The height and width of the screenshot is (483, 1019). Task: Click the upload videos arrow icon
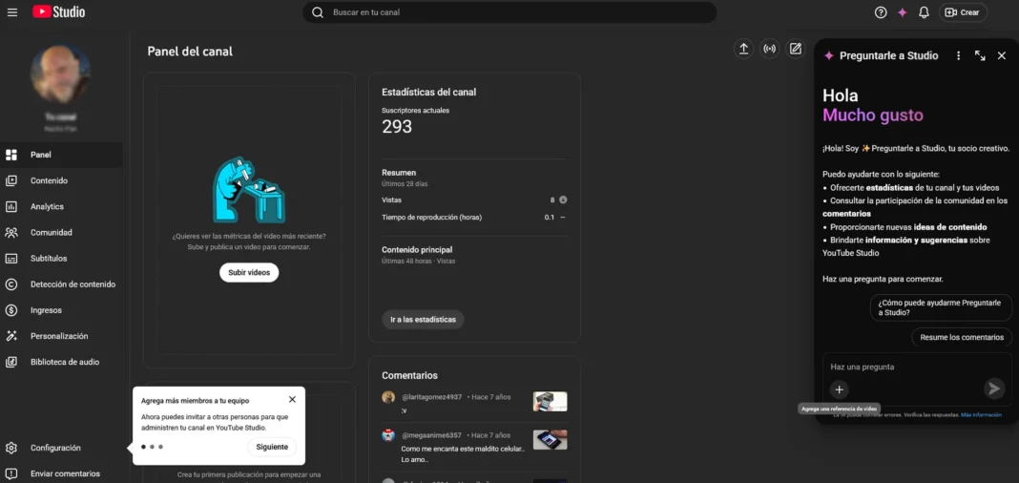tap(743, 49)
